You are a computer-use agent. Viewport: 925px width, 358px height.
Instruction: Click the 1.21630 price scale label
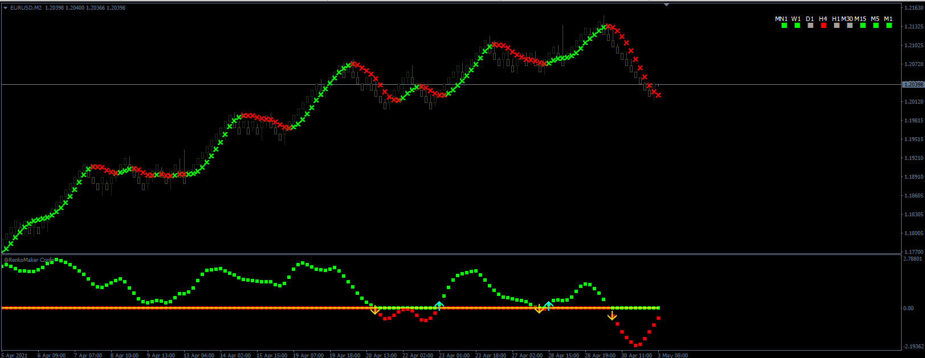coord(914,8)
